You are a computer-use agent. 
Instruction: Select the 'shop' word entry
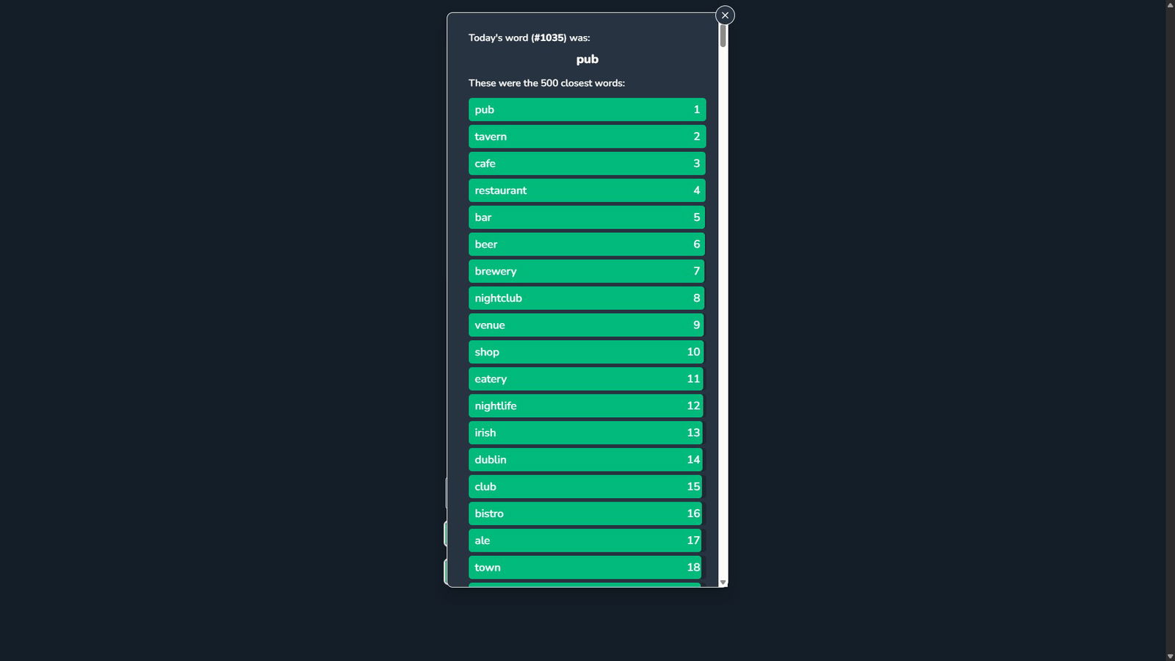click(587, 352)
